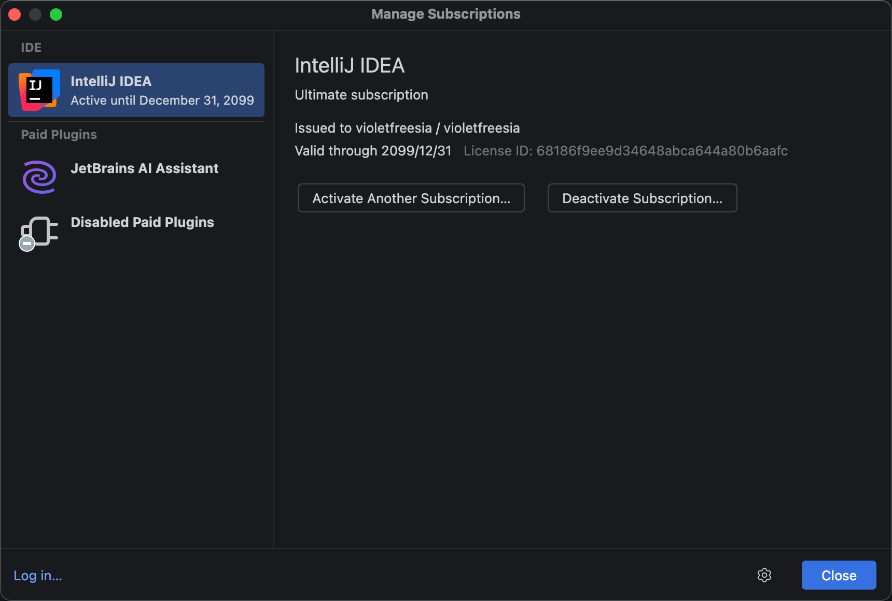Click the green maximize window button
This screenshot has height=601, width=892.
(56, 15)
